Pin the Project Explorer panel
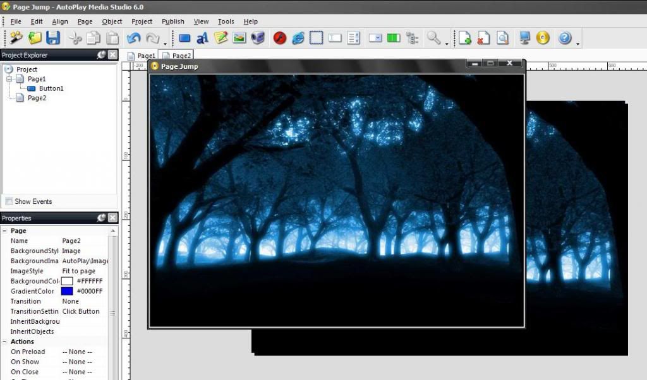Viewport: 647px width, 380px height. coord(101,55)
